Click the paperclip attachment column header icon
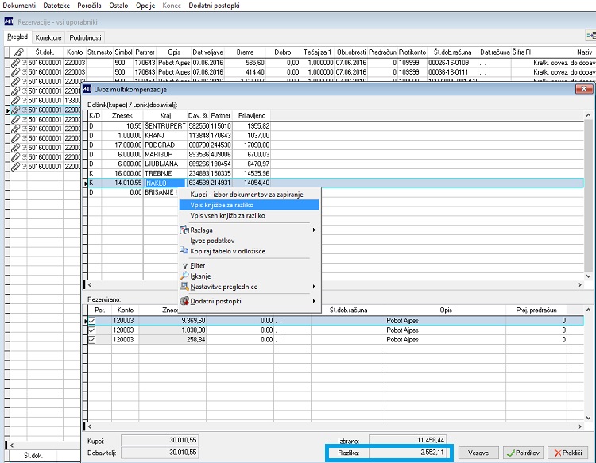This screenshot has height=463, width=596. (x=17, y=52)
